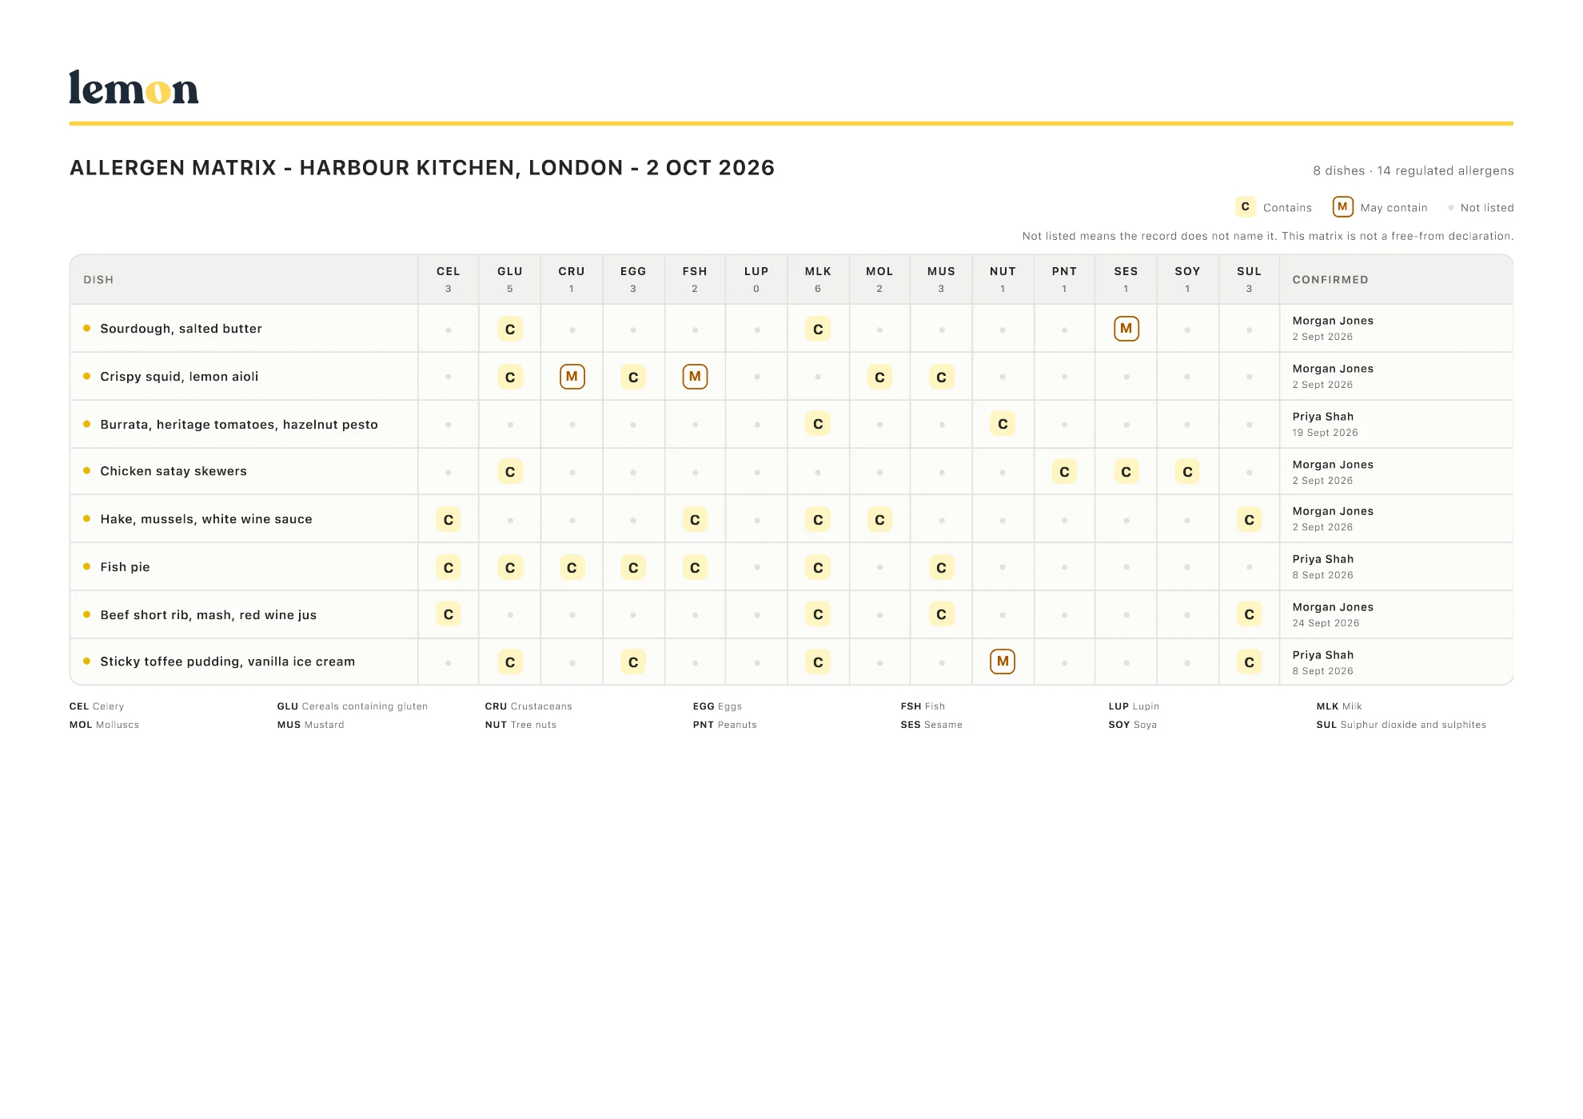1583x1119 pixels.
Task: Click the GLU column header
Action: pos(510,279)
